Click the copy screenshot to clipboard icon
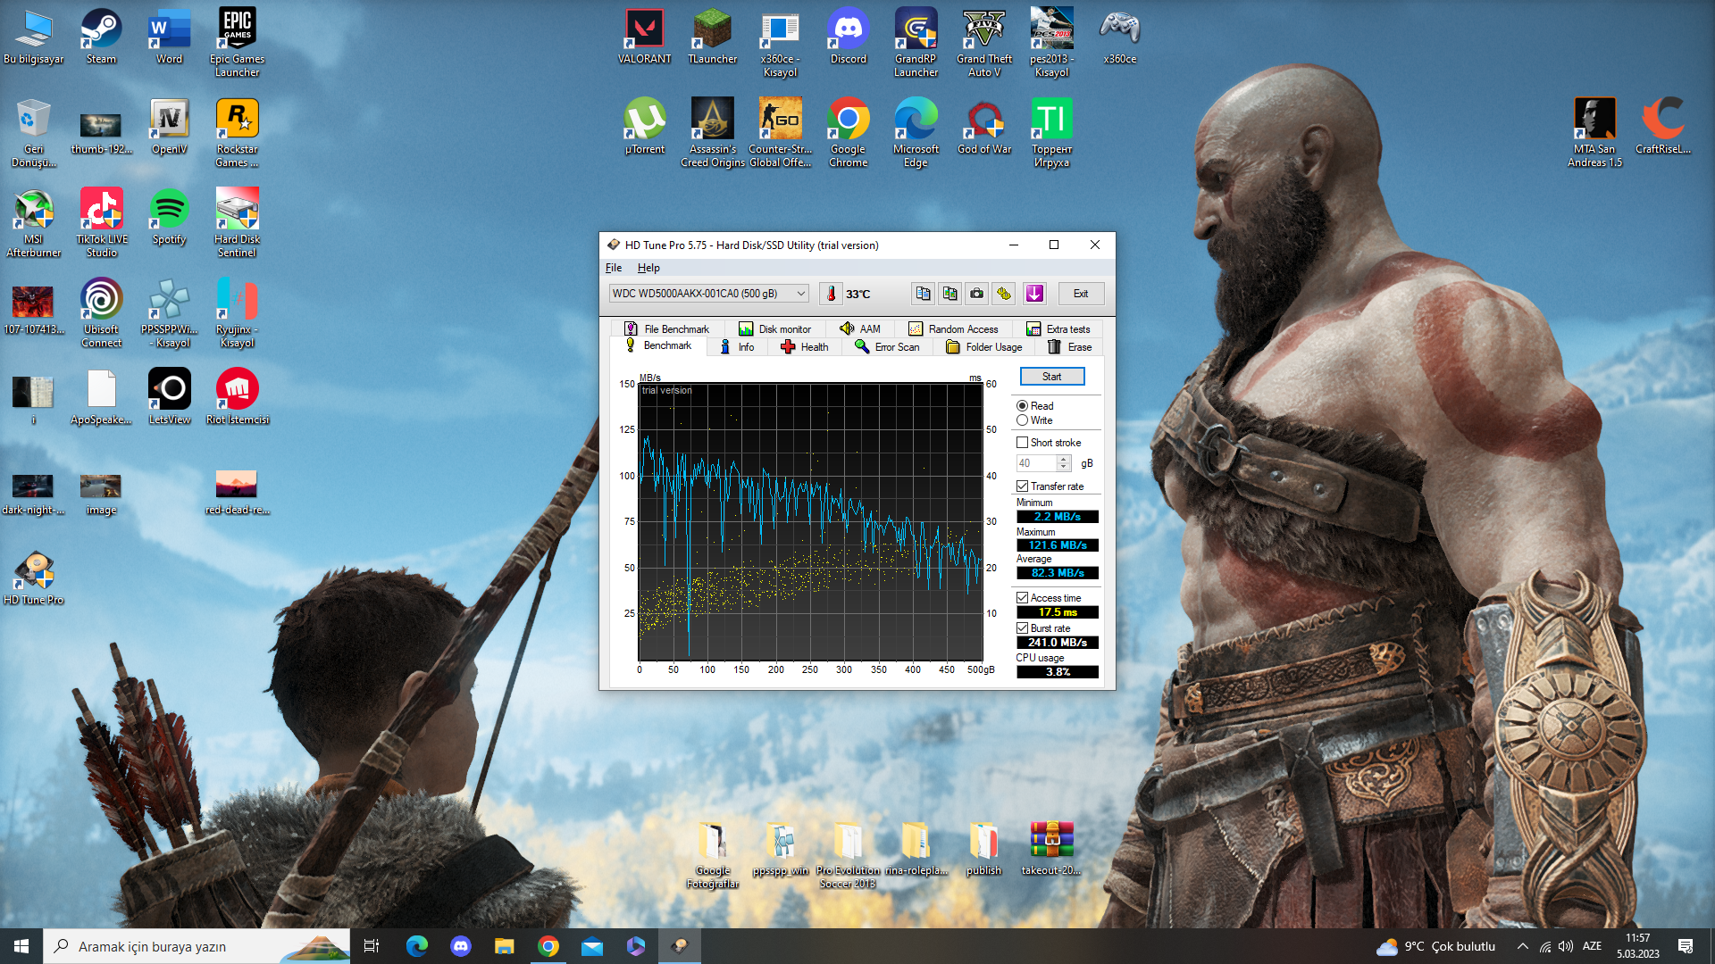Image resolution: width=1715 pixels, height=964 pixels. click(x=950, y=294)
